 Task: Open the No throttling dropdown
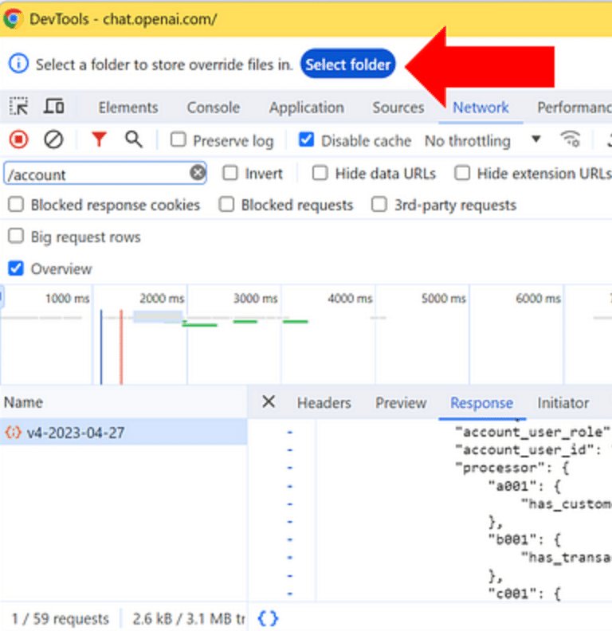[x=482, y=141]
